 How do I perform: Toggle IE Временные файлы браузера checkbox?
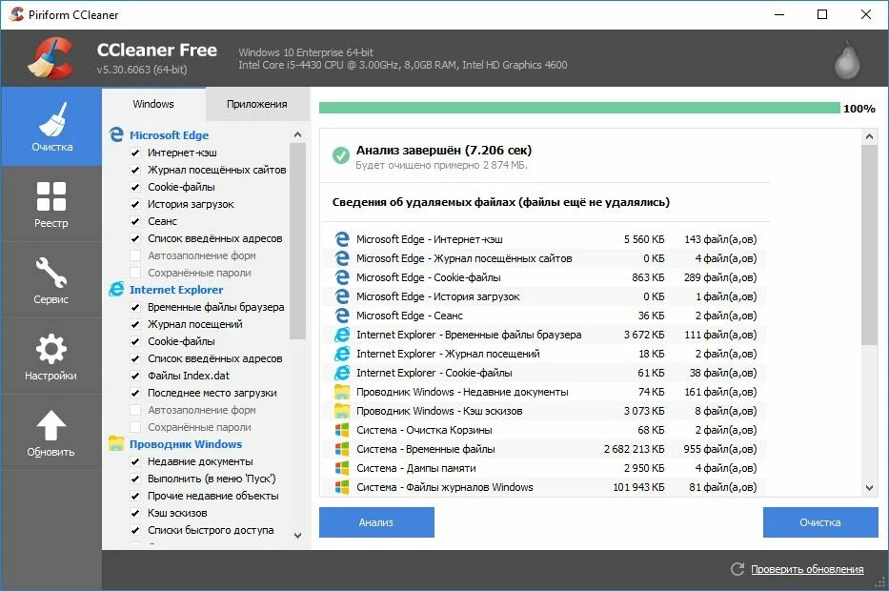click(x=135, y=307)
